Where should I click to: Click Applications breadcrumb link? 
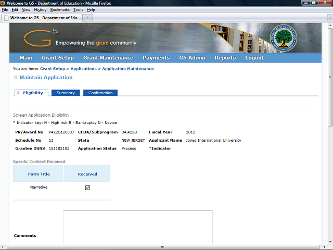[x=83, y=69]
